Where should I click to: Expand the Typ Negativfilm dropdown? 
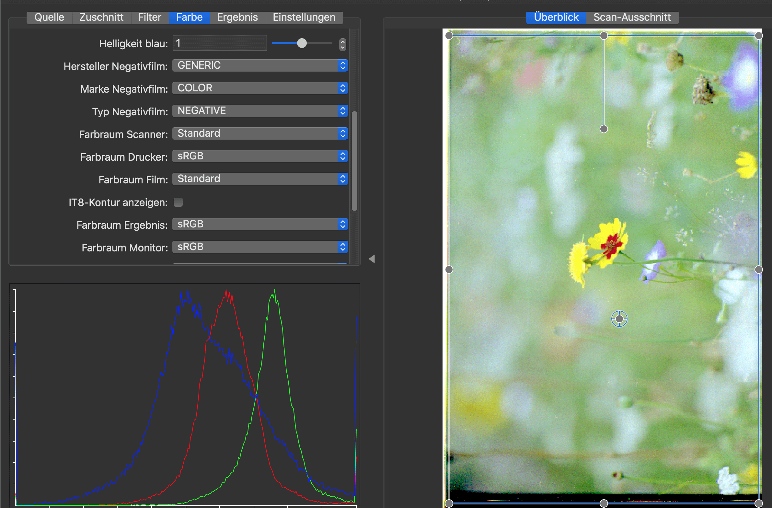click(260, 111)
